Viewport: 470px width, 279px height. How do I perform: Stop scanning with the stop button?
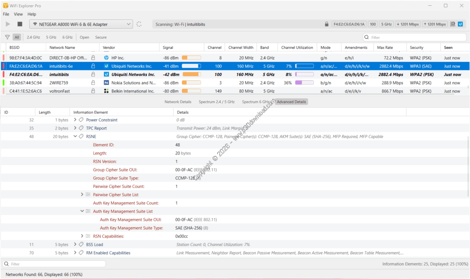(x=20, y=24)
